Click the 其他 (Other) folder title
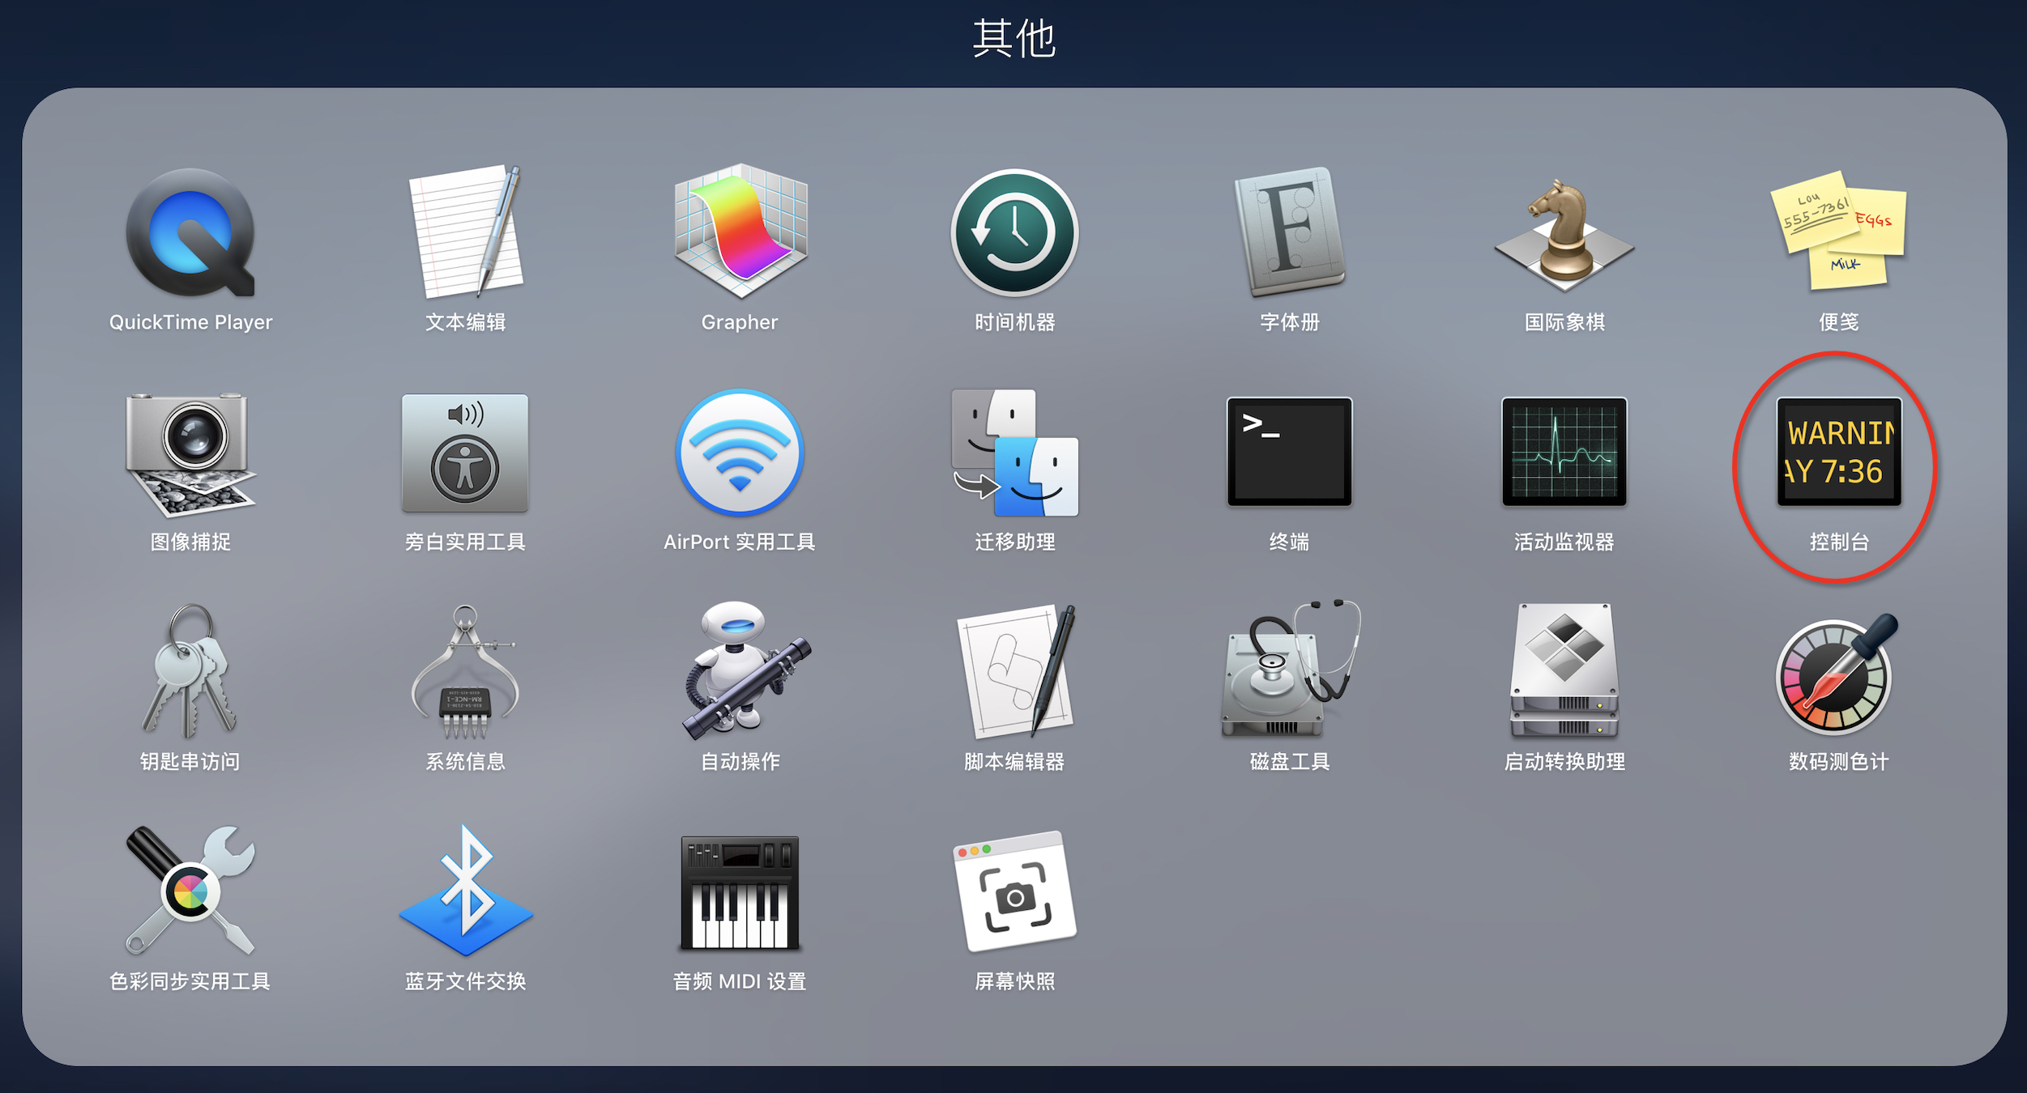 (x=1013, y=39)
